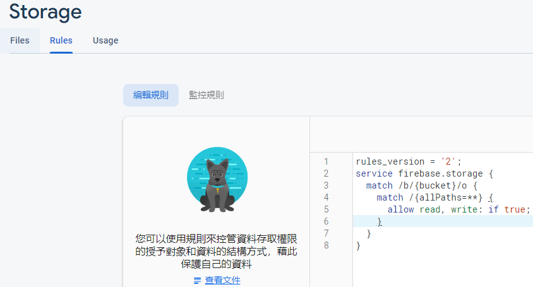This screenshot has height=287, width=533.
Task: Click the document icon beside 查看文件
Action: [197, 281]
